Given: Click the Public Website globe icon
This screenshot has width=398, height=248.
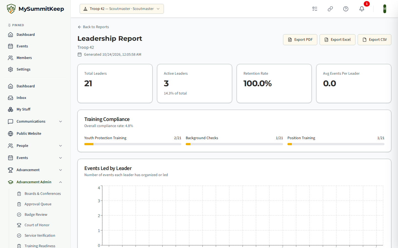Looking at the screenshot, I should (x=11, y=134).
